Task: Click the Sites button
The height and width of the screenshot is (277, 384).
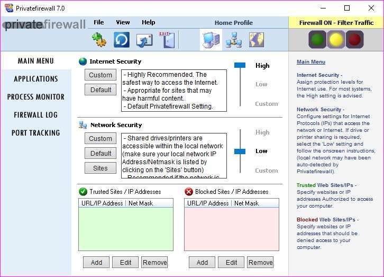Action: (100, 168)
